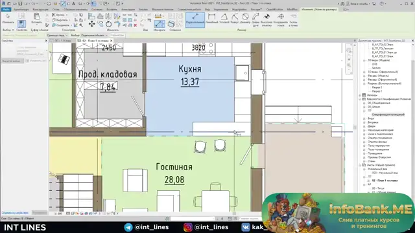
Task: Open the wall reference (Границы стен) dropdown
Action: (x=58, y=35)
